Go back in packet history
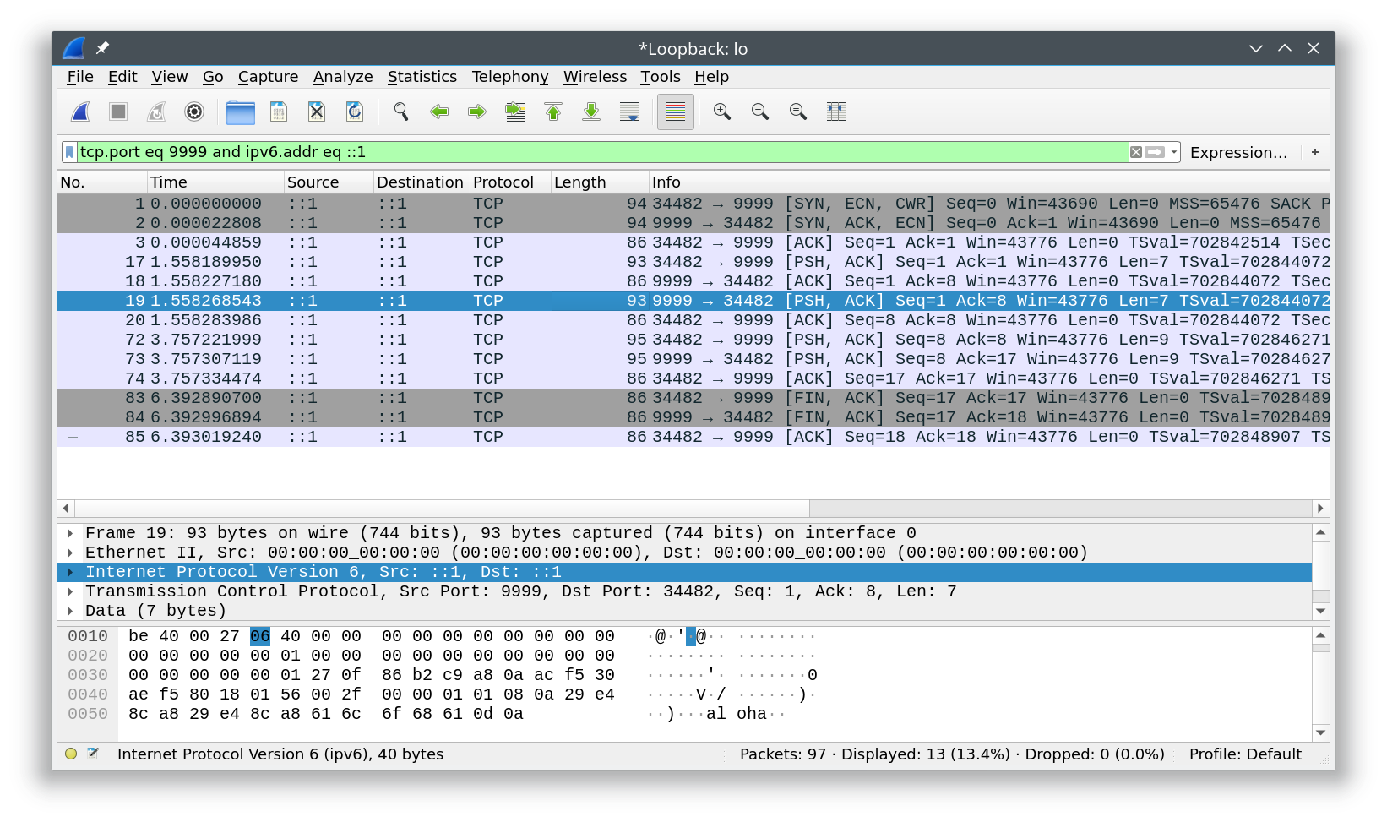1387x822 pixels. coord(439,112)
